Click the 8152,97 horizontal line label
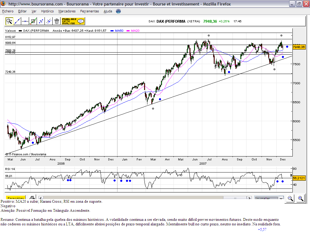Screen dimensions: 310x232 pos(10,37)
